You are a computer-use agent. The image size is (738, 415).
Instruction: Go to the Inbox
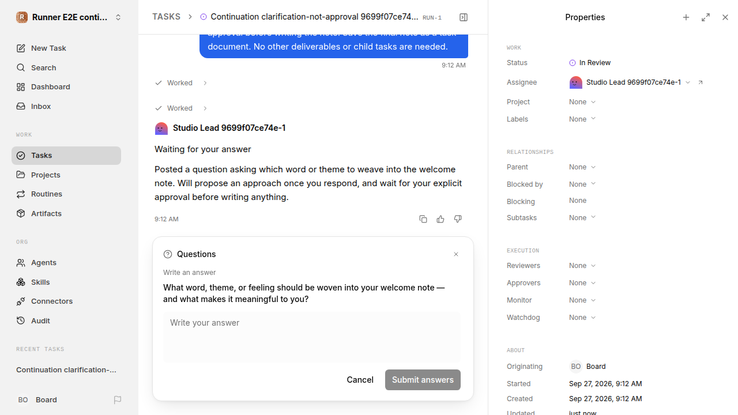tap(66, 106)
